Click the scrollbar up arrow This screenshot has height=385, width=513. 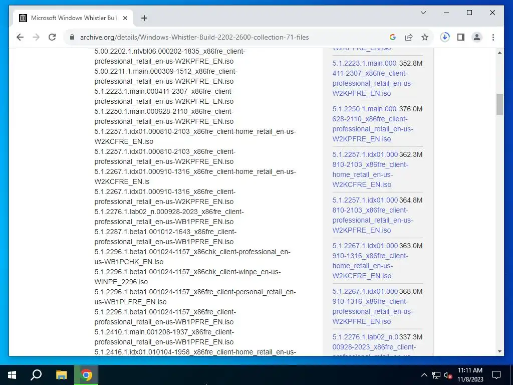click(499, 53)
